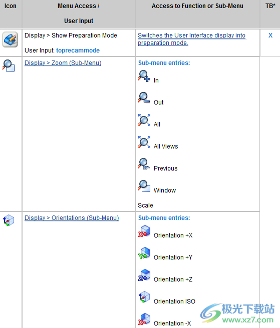Select the Zoom All Views icon

(x=144, y=142)
